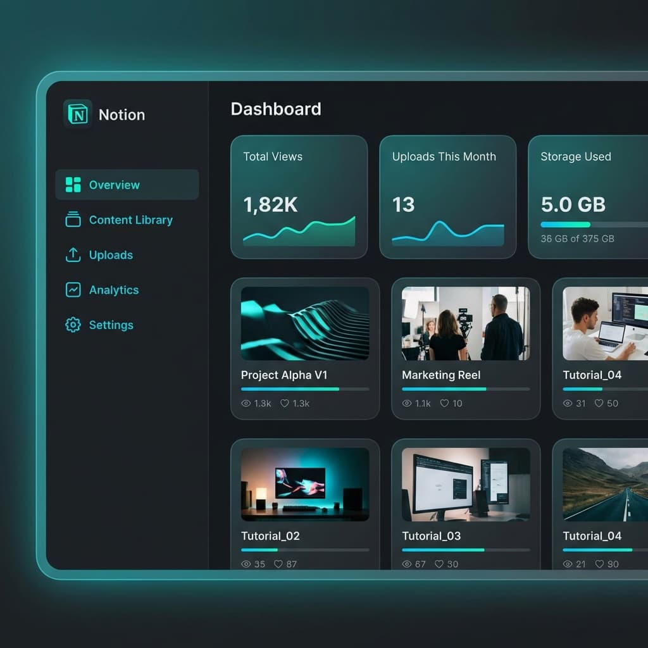This screenshot has height=648, width=648.
Task: Click the Content Library stack icon
Action: point(73,220)
